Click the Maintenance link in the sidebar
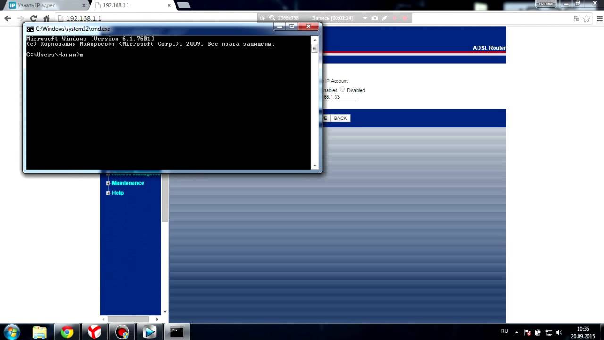Viewport: 604px width, 340px height. tap(128, 183)
